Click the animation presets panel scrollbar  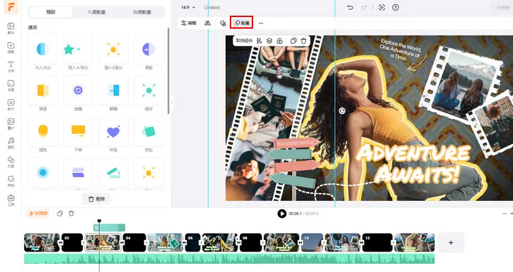click(x=168, y=70)
